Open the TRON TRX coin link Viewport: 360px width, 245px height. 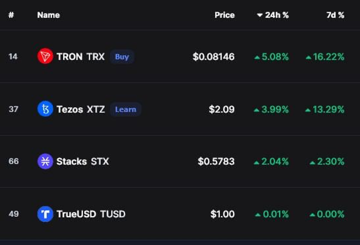tap(80, 57)
